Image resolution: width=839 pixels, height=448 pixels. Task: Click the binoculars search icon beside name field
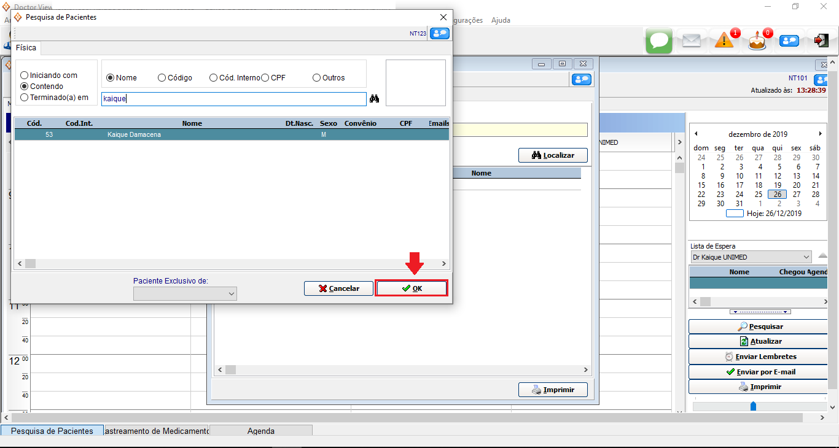pyautogui.click(x=374, y=99)
